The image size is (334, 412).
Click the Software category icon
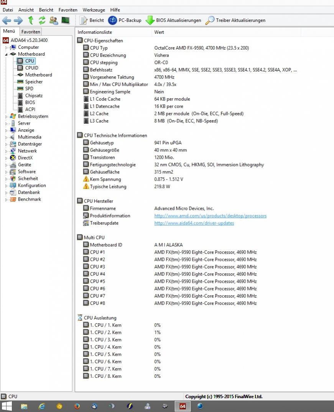click(x=13, y=171)
